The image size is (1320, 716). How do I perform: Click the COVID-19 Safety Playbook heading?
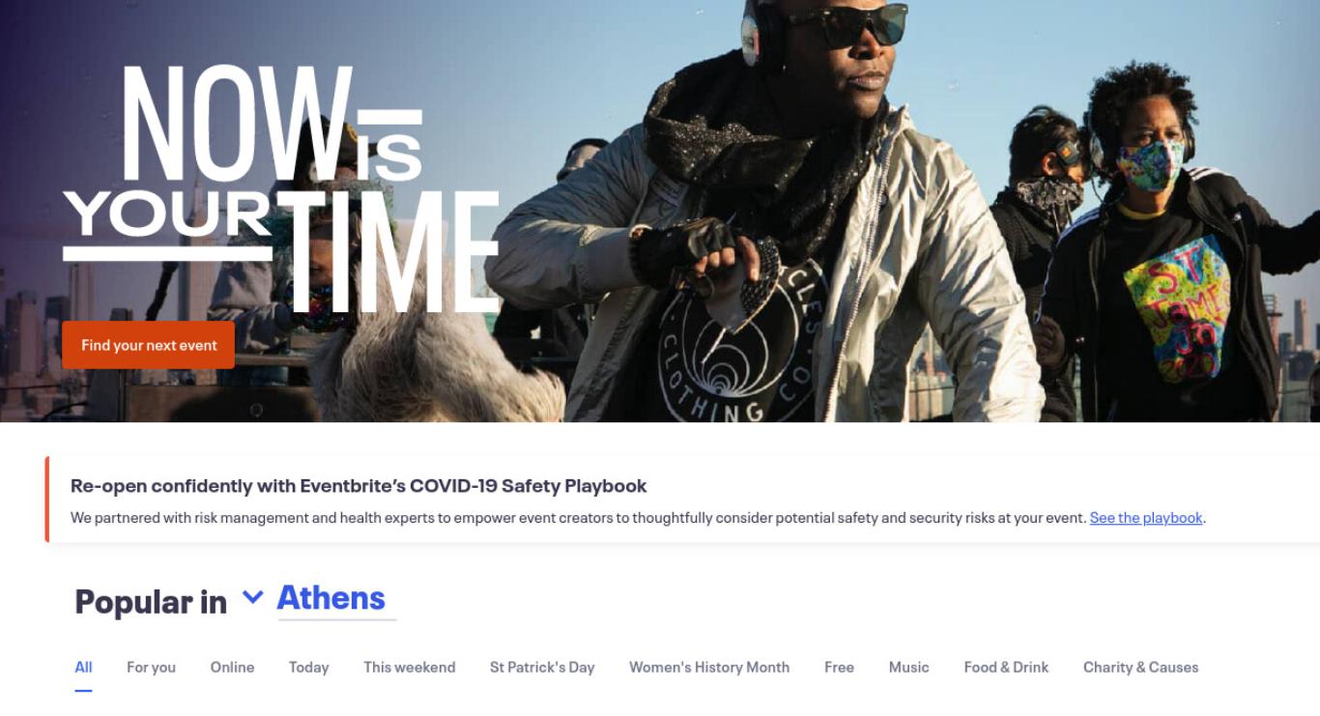(x=359, y=485)
